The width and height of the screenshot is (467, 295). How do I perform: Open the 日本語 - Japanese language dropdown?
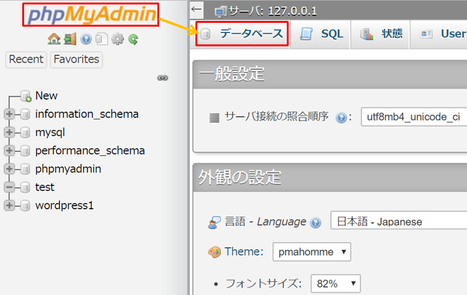[x=399, y=220]
